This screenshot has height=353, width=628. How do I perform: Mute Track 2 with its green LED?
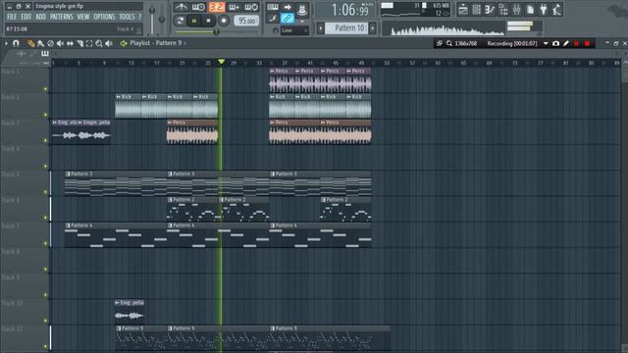(x=45, y=115)
